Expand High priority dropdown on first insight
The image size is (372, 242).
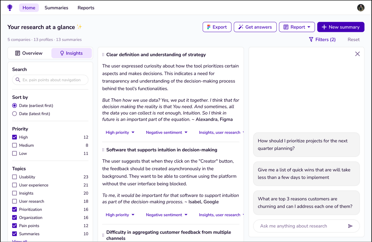click(x=120, y=132)
